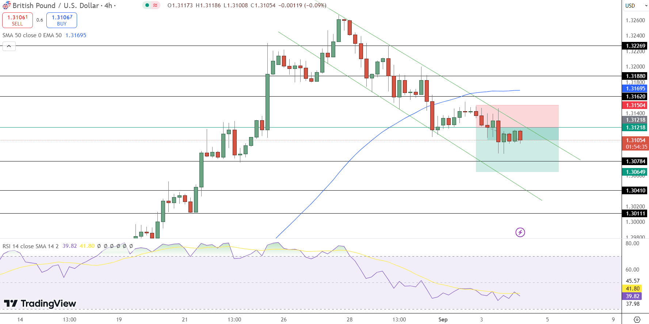Click the 1.32600 price scale value
Screen dimensions: 649x324
635,20
